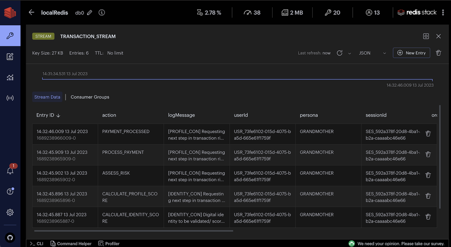Refresh the key with refresh icon
Image resolution: width=451 pixels, height=247 pixels.
coord(339,53)
